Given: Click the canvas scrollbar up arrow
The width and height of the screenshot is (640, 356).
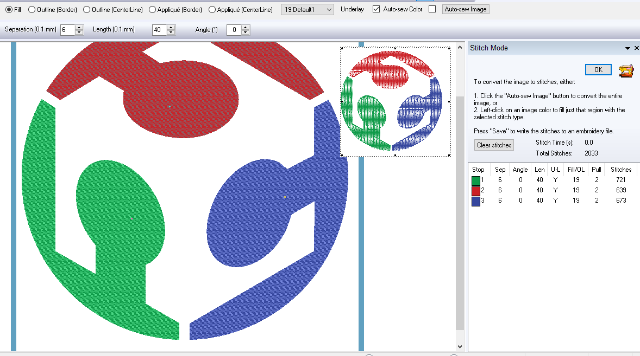Looking at the screenshot, I should [x=460, y=48].
